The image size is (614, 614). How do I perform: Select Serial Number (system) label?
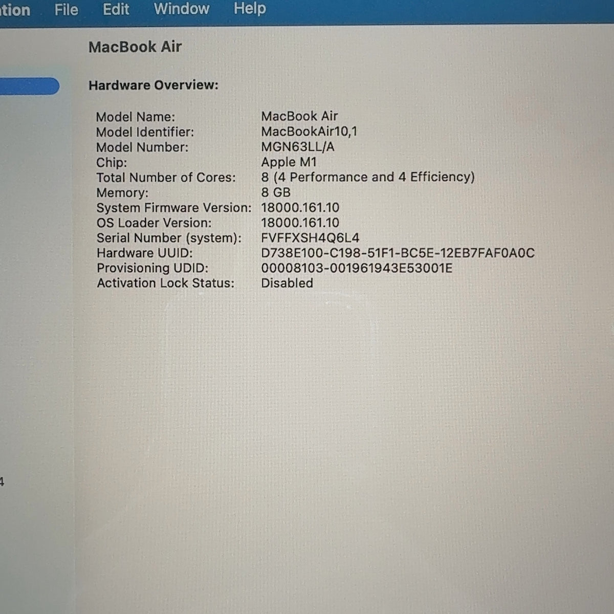(x=169, y=238)
